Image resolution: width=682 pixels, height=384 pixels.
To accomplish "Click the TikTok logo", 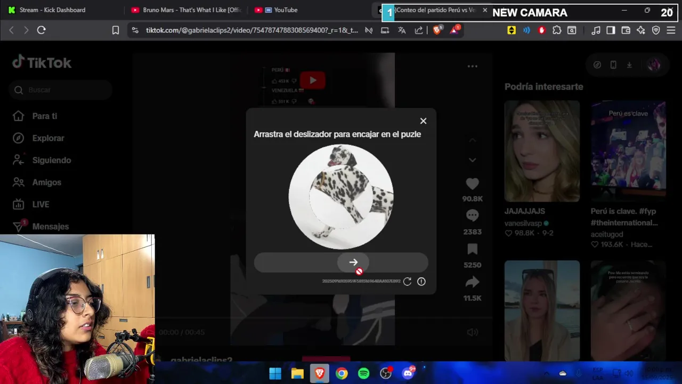I will pos(42,62).
